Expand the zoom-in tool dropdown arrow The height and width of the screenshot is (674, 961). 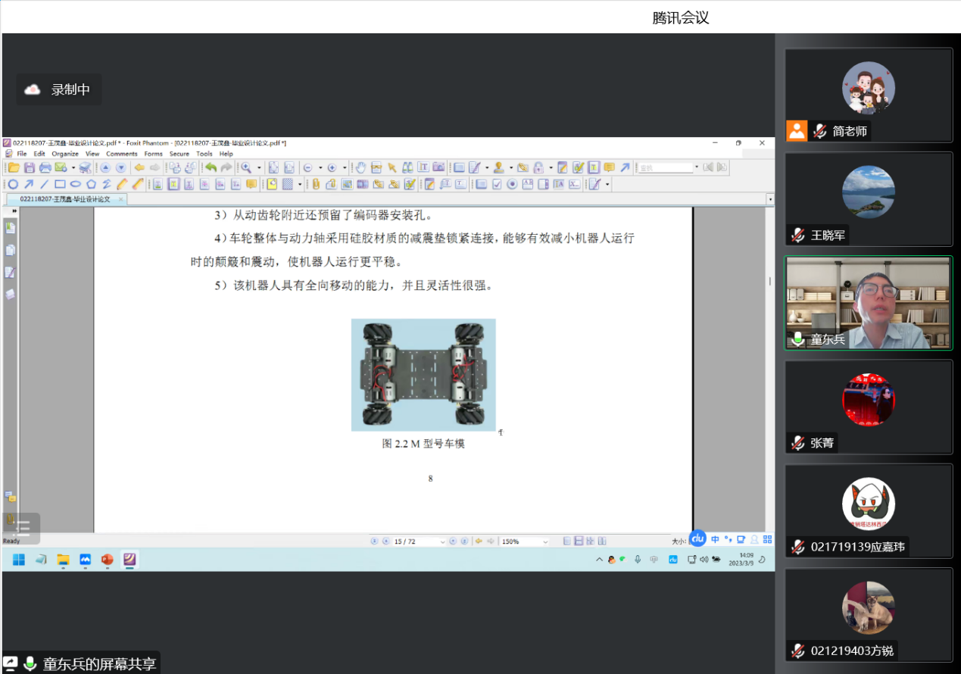259,167
